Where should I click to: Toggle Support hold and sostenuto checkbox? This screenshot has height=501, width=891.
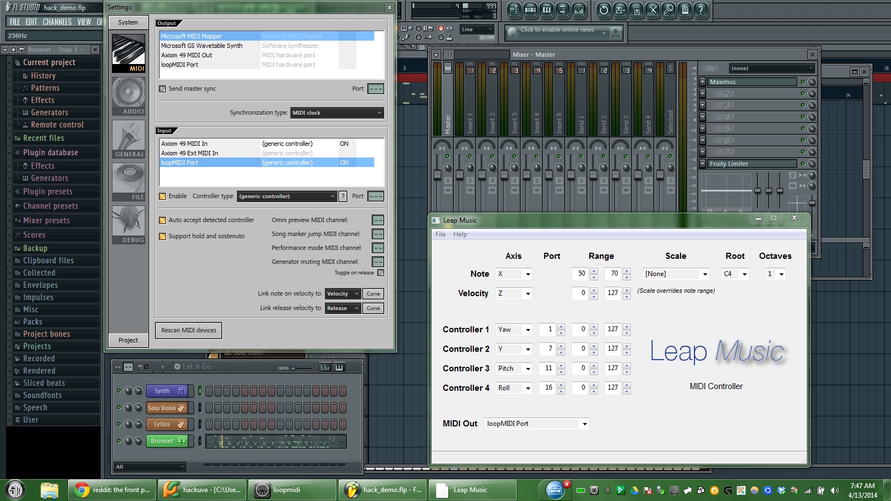click(163, 237)
